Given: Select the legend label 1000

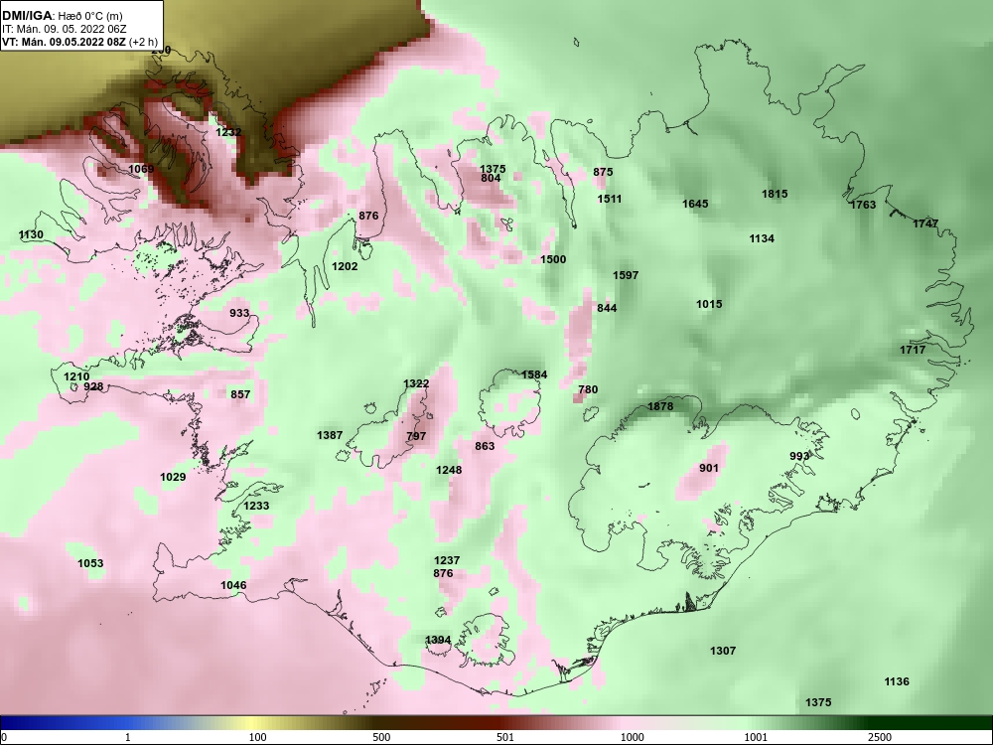Looking at the screenshot, I should tap(632, 737).
